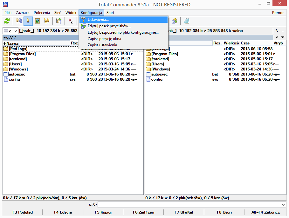The width and height of the screenshot is (289, 218).
Task: Open the Sieć menu
Action: 58,13
